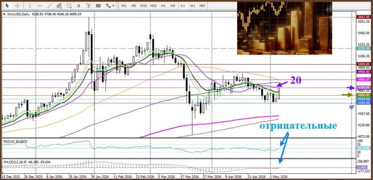Screen dimensions: 373x180
Task: Click the 4550.00 price level label
Action: click(x=364, y=99)
